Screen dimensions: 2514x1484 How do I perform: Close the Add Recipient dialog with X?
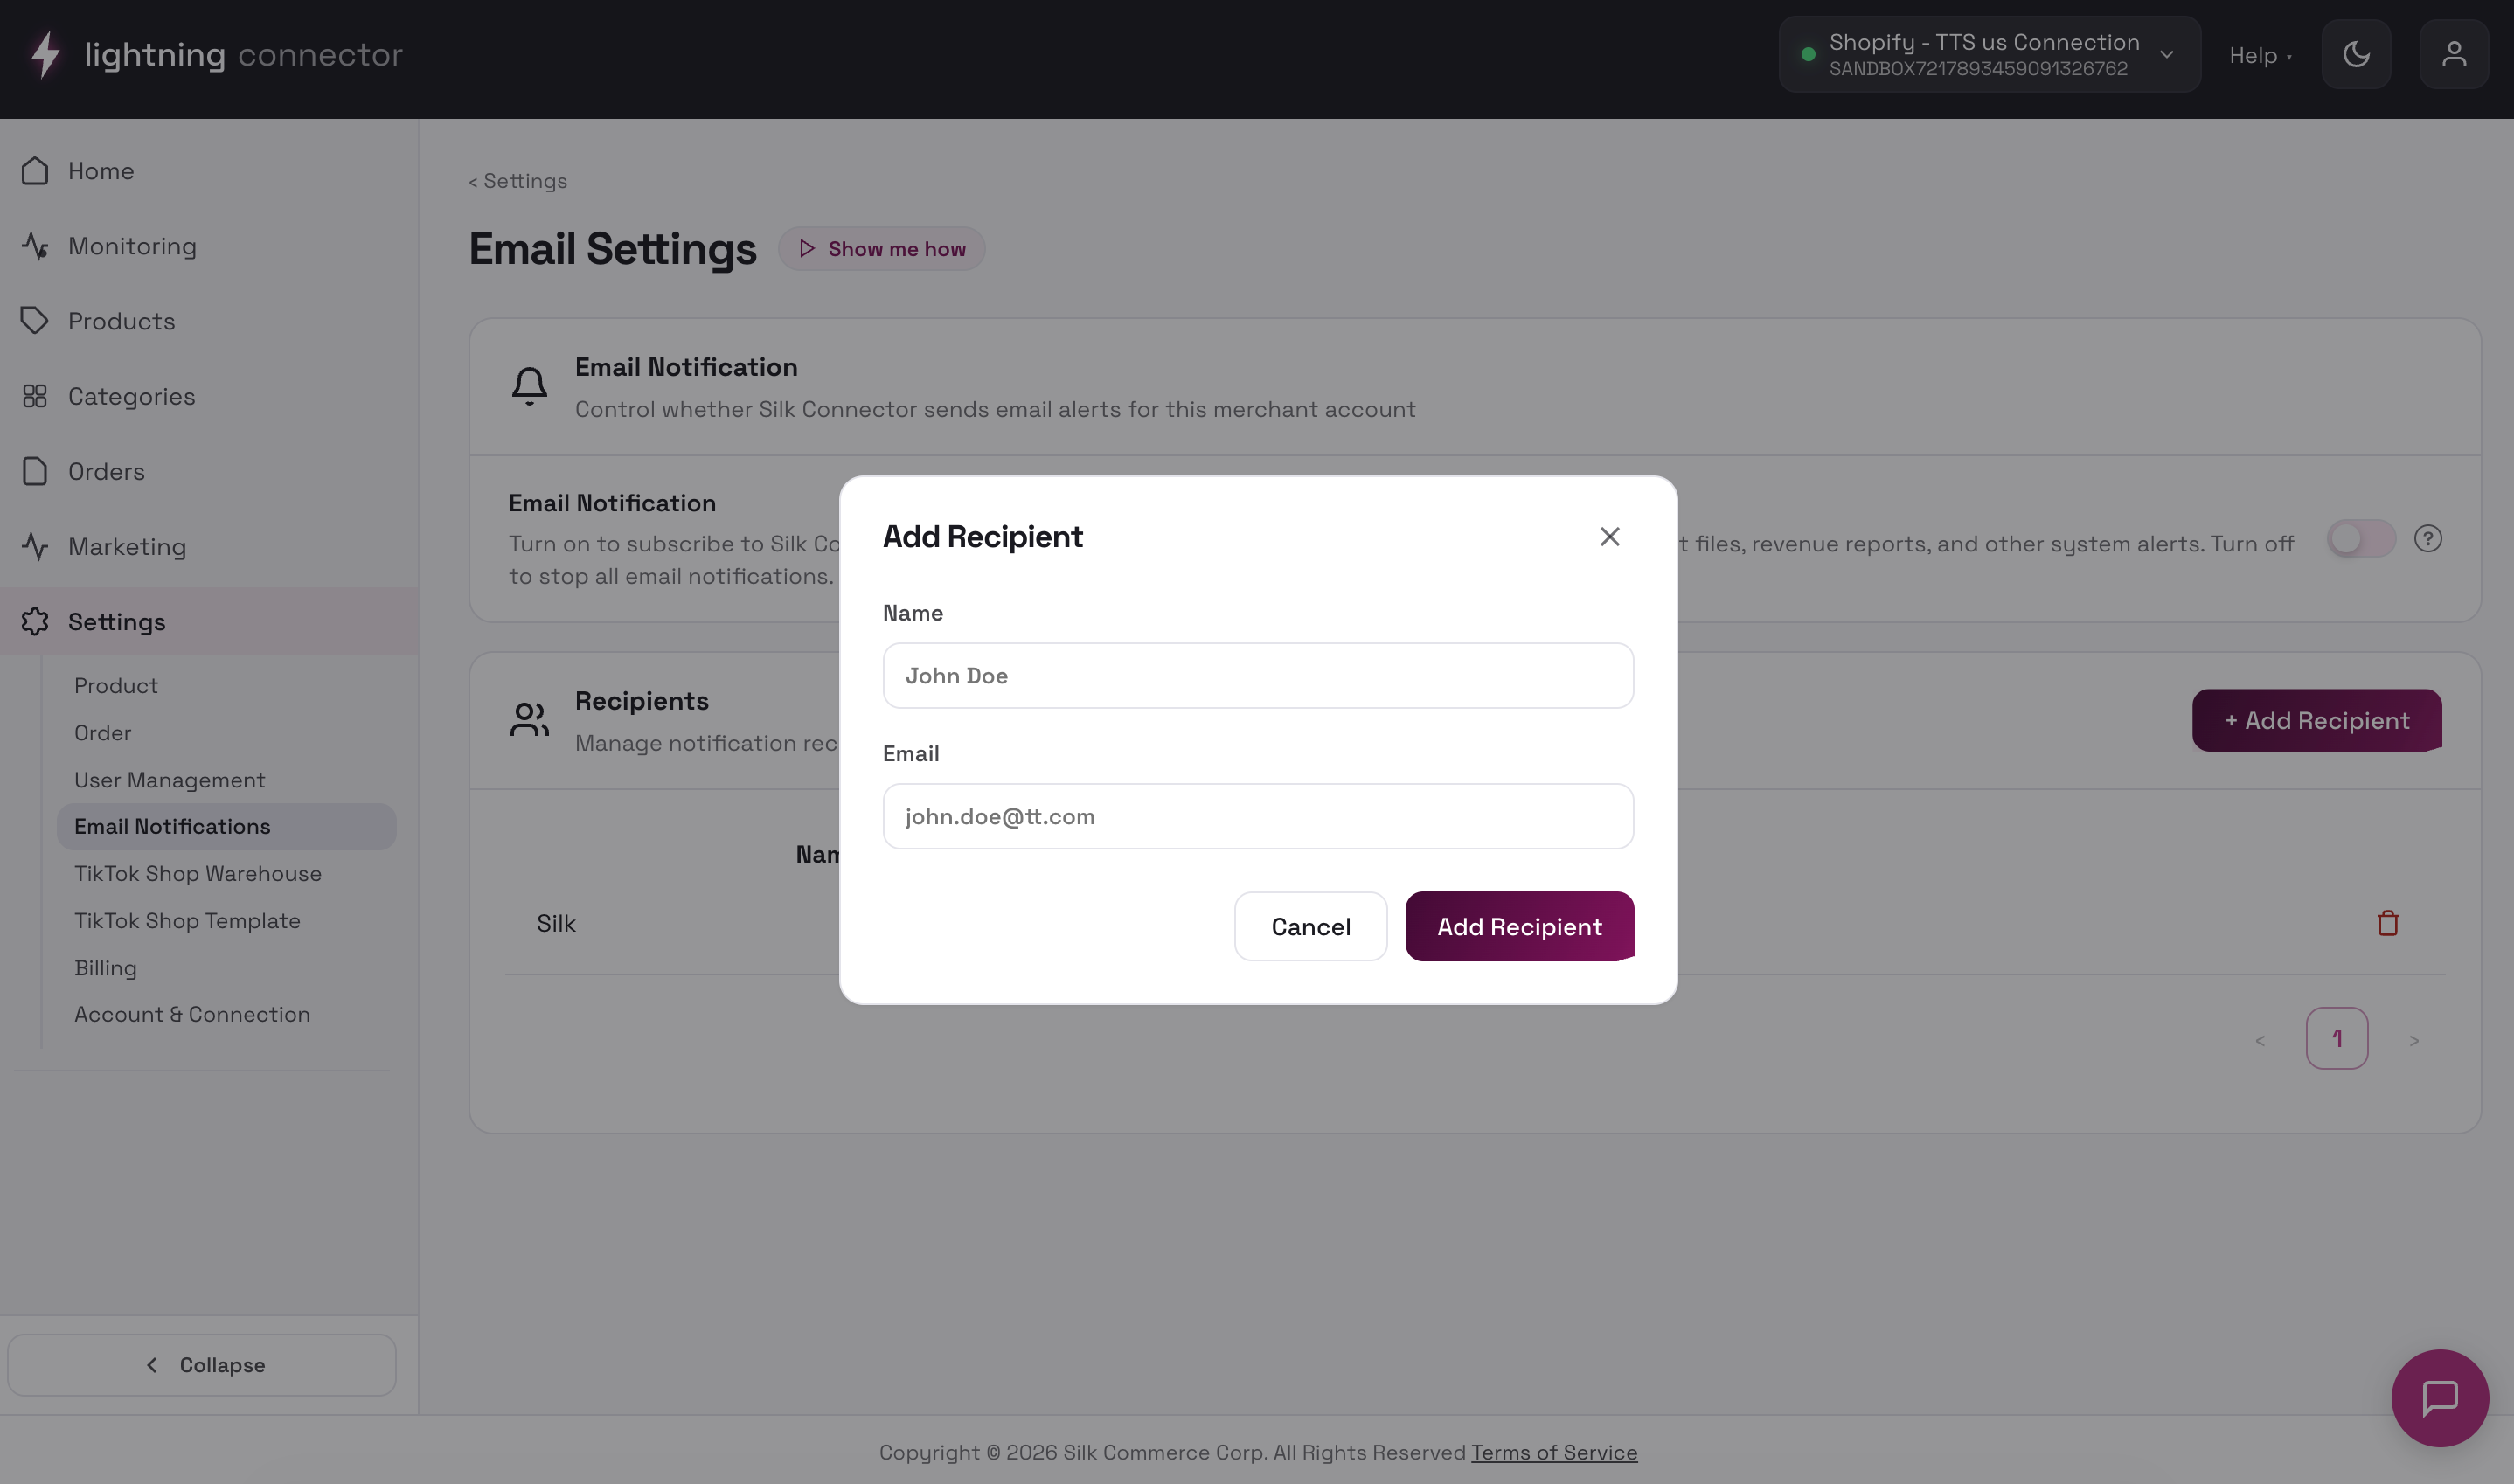1609,537
